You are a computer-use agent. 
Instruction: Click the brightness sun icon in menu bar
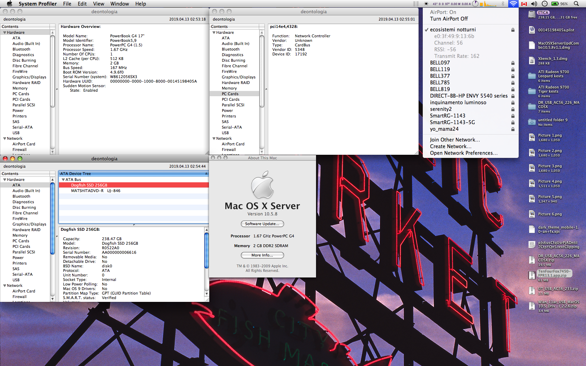[x=426, y=4]
